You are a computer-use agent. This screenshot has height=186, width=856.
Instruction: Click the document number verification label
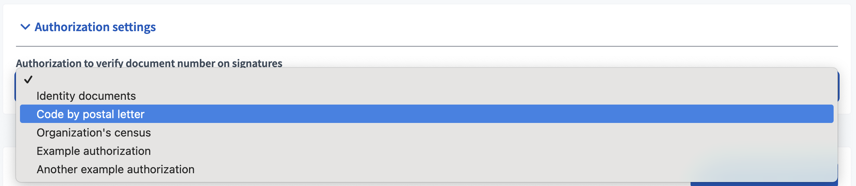coord(149,63)
